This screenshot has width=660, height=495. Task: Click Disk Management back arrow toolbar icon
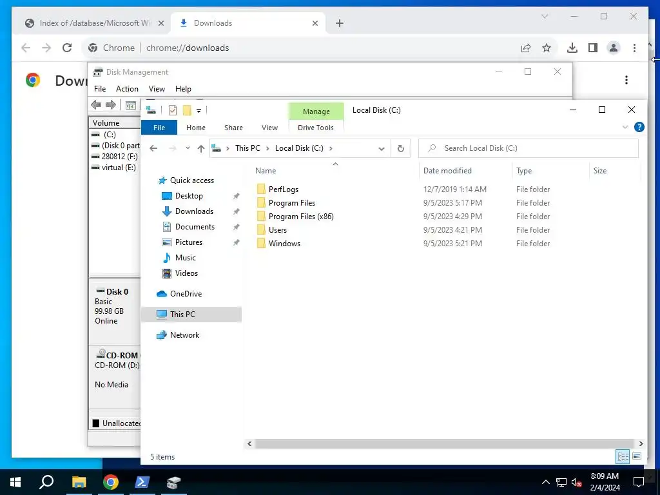click(96, 105)
